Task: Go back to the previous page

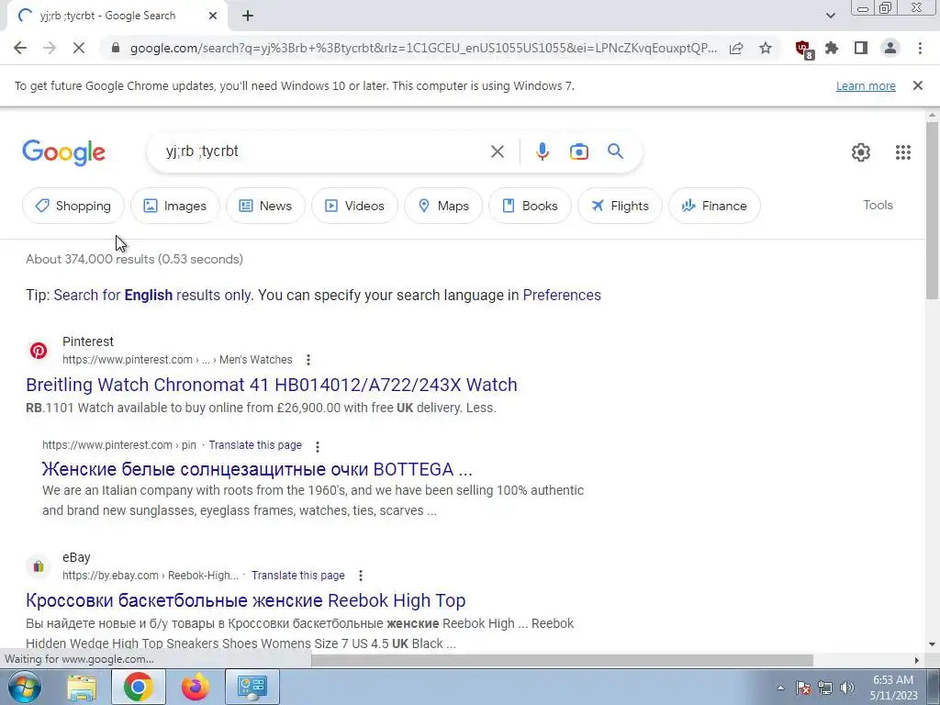Action: click(20, 48)
